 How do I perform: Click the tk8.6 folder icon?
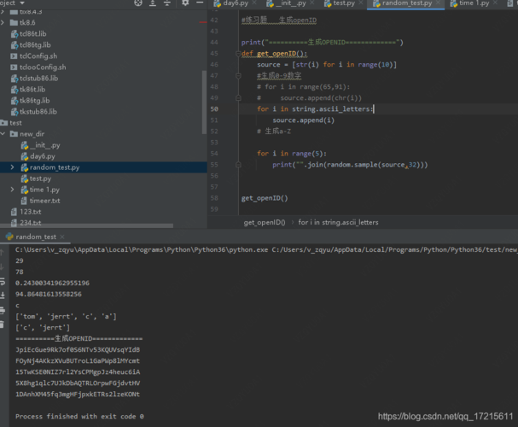click(14, 22)
